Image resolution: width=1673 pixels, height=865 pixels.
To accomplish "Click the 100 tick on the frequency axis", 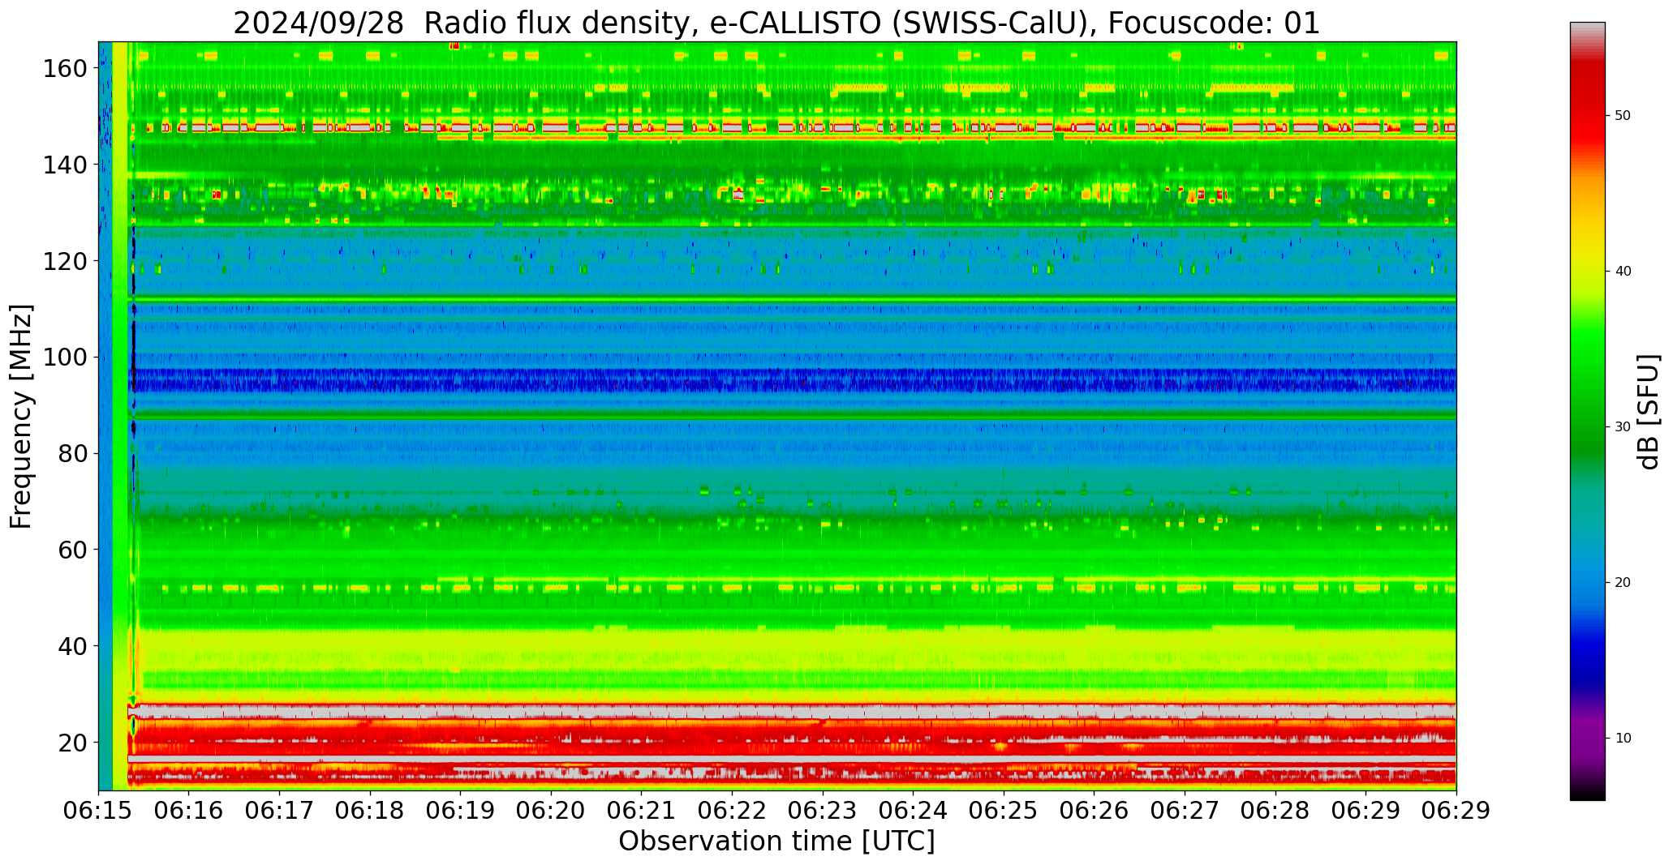I will point(65,358).
